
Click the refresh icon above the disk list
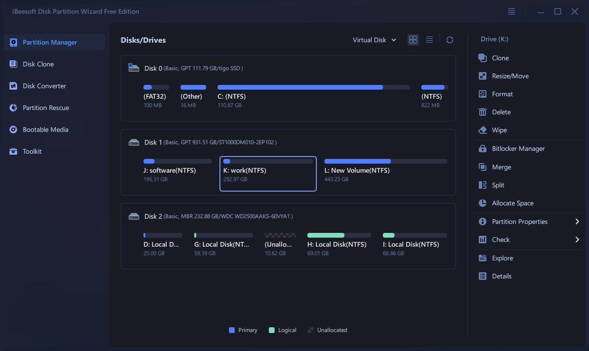tap(449, 40)
